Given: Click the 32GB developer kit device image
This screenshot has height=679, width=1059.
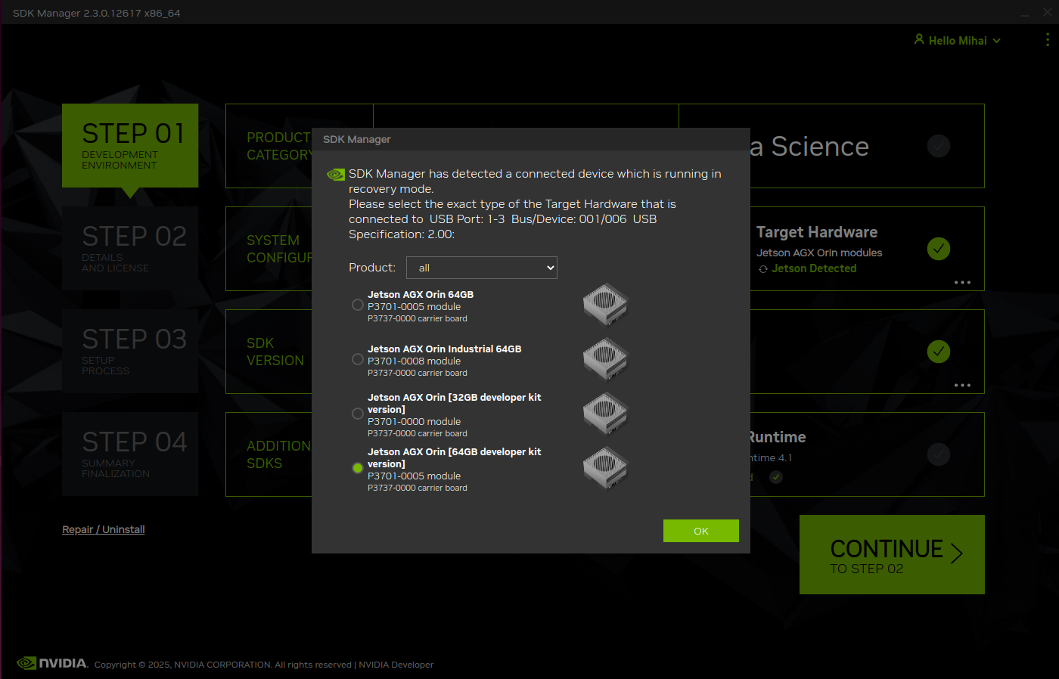Looking at the screenshot, I should tap(605, 413).
